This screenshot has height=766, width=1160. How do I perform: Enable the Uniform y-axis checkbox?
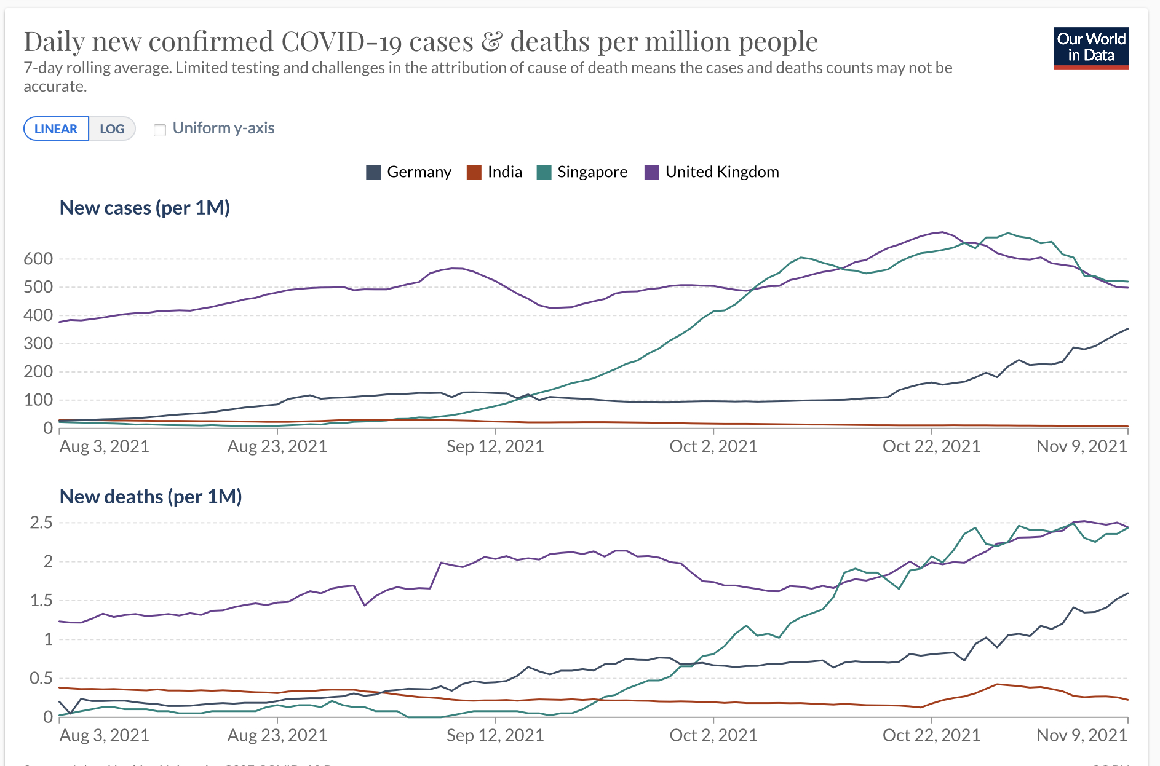click(160, 130)
